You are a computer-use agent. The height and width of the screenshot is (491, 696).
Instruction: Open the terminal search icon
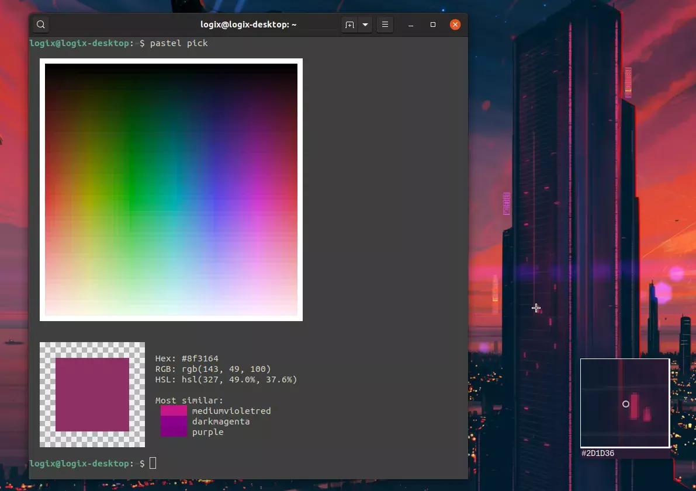click(41, 25)
